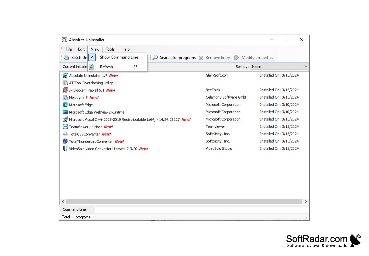Click the Batch Uninstall toolbar icon
The width and height of the screenshot is (369, 256).
(67, 58)
